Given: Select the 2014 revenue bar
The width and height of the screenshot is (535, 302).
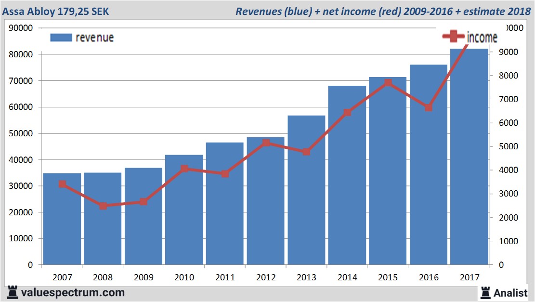Looking at the screenshot, I should pos(347,175).
